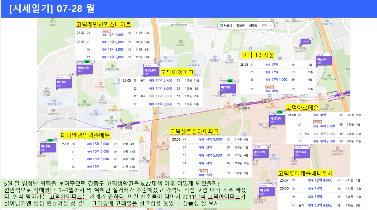The width and height of the screenshot is (377, 210).
Task: Click the 고덕아르테온 title label
Action: (302, 108)
